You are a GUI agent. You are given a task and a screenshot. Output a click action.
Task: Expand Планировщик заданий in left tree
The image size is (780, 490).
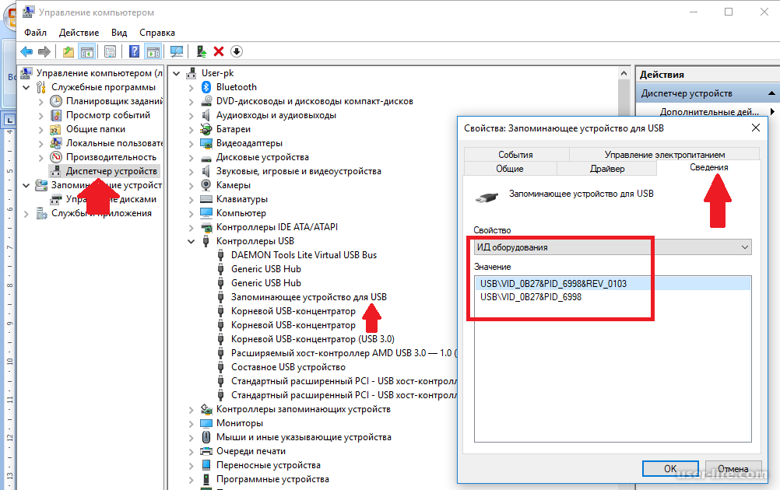point(41,101)
